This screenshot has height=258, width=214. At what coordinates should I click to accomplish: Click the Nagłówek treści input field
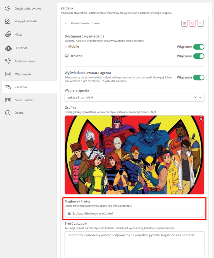pos(135,213)
